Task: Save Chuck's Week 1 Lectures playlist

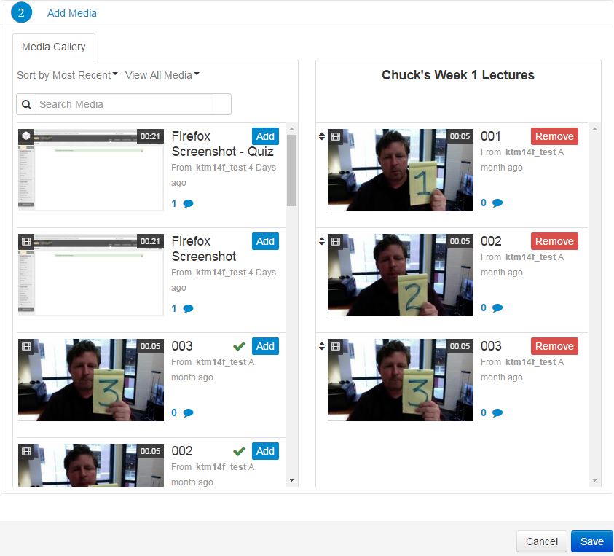Action: pos(591,541)
